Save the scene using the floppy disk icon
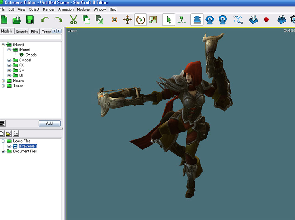 pyautogui.click(x=30, y=20)
